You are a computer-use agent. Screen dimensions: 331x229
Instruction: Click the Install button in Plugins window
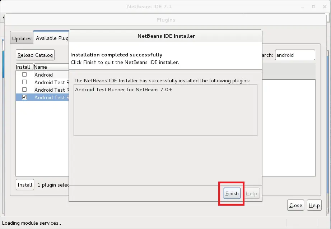[25, 184]
